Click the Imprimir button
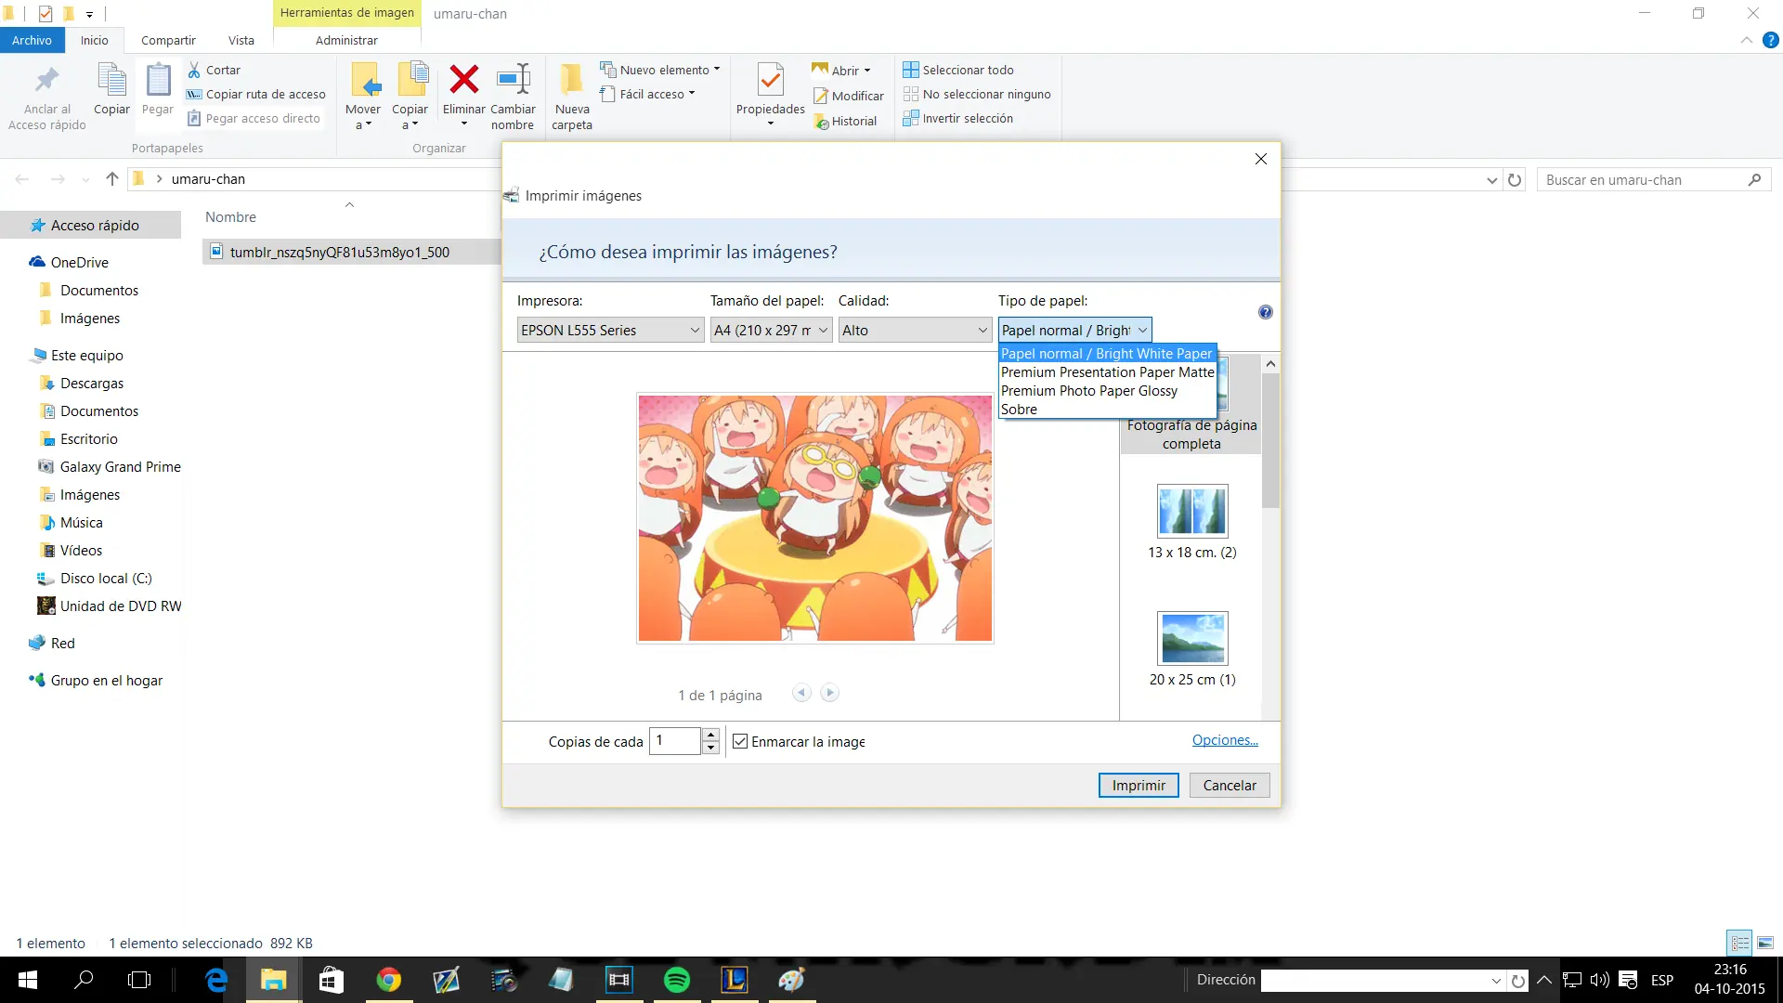The image size is (1783, 1003). pyautogui.click(x=1139, y=786)
